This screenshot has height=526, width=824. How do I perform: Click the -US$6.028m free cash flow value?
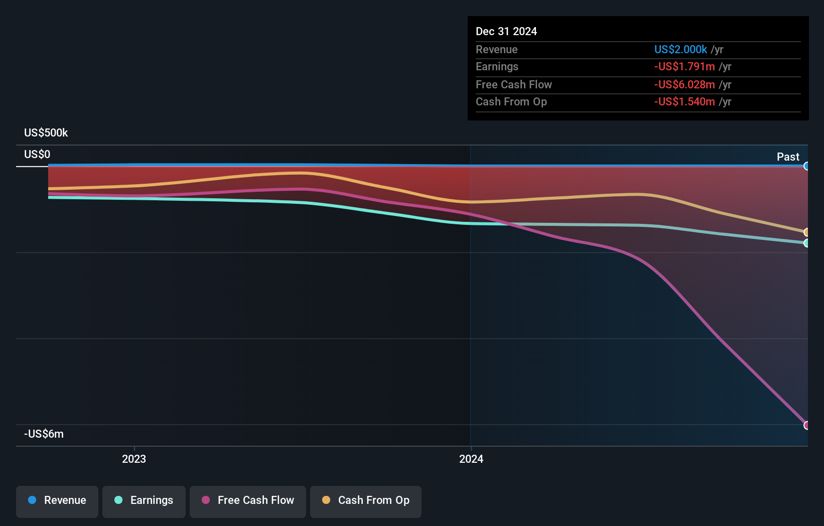pyautogui.click(x=684, y=84)
